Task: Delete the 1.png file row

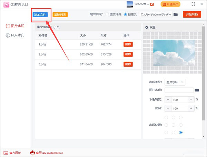Action: click(128, 44)
